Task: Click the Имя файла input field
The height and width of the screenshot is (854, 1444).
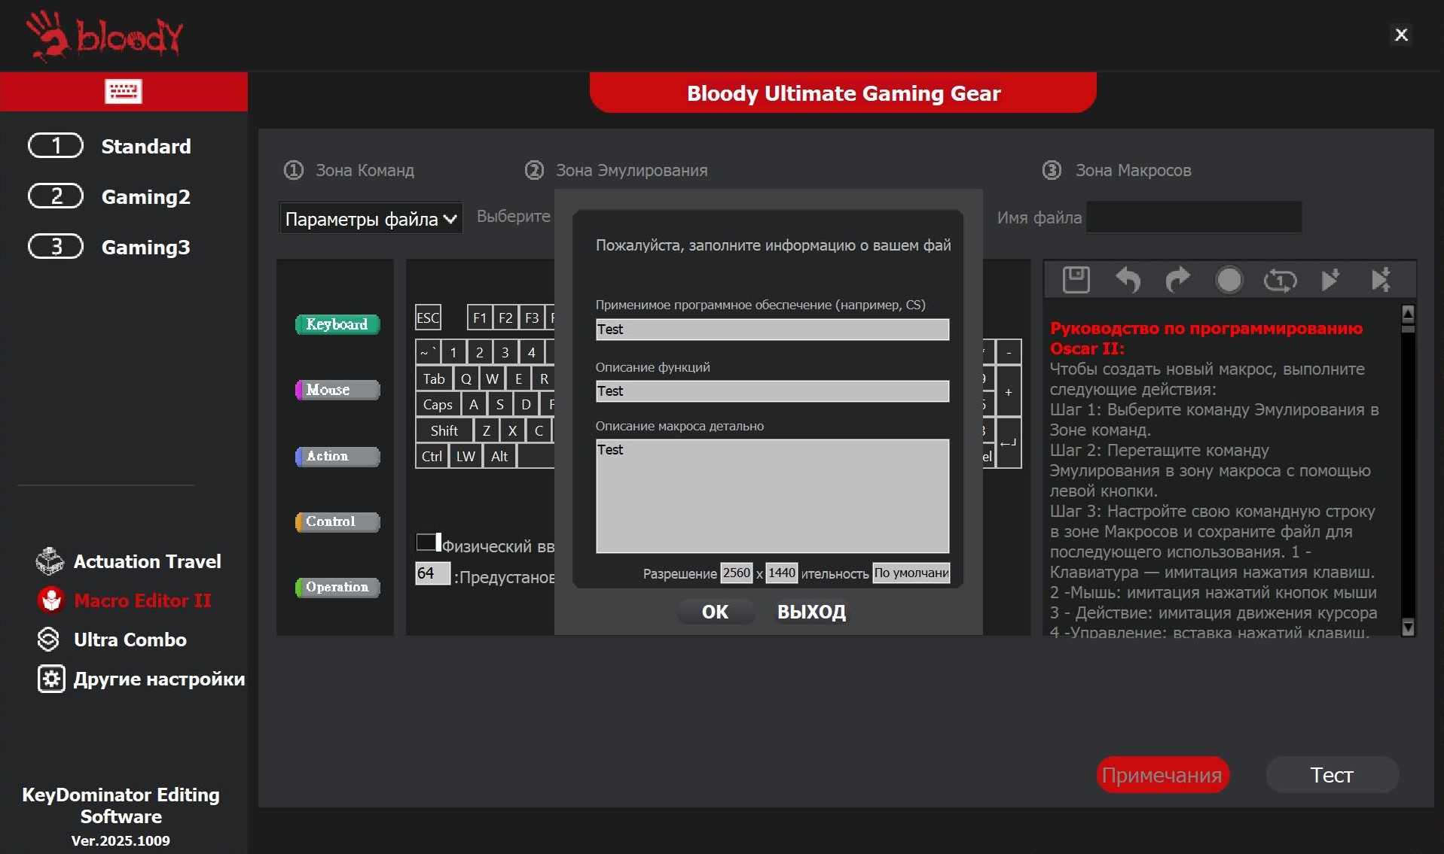Action: pos(1194,217)
